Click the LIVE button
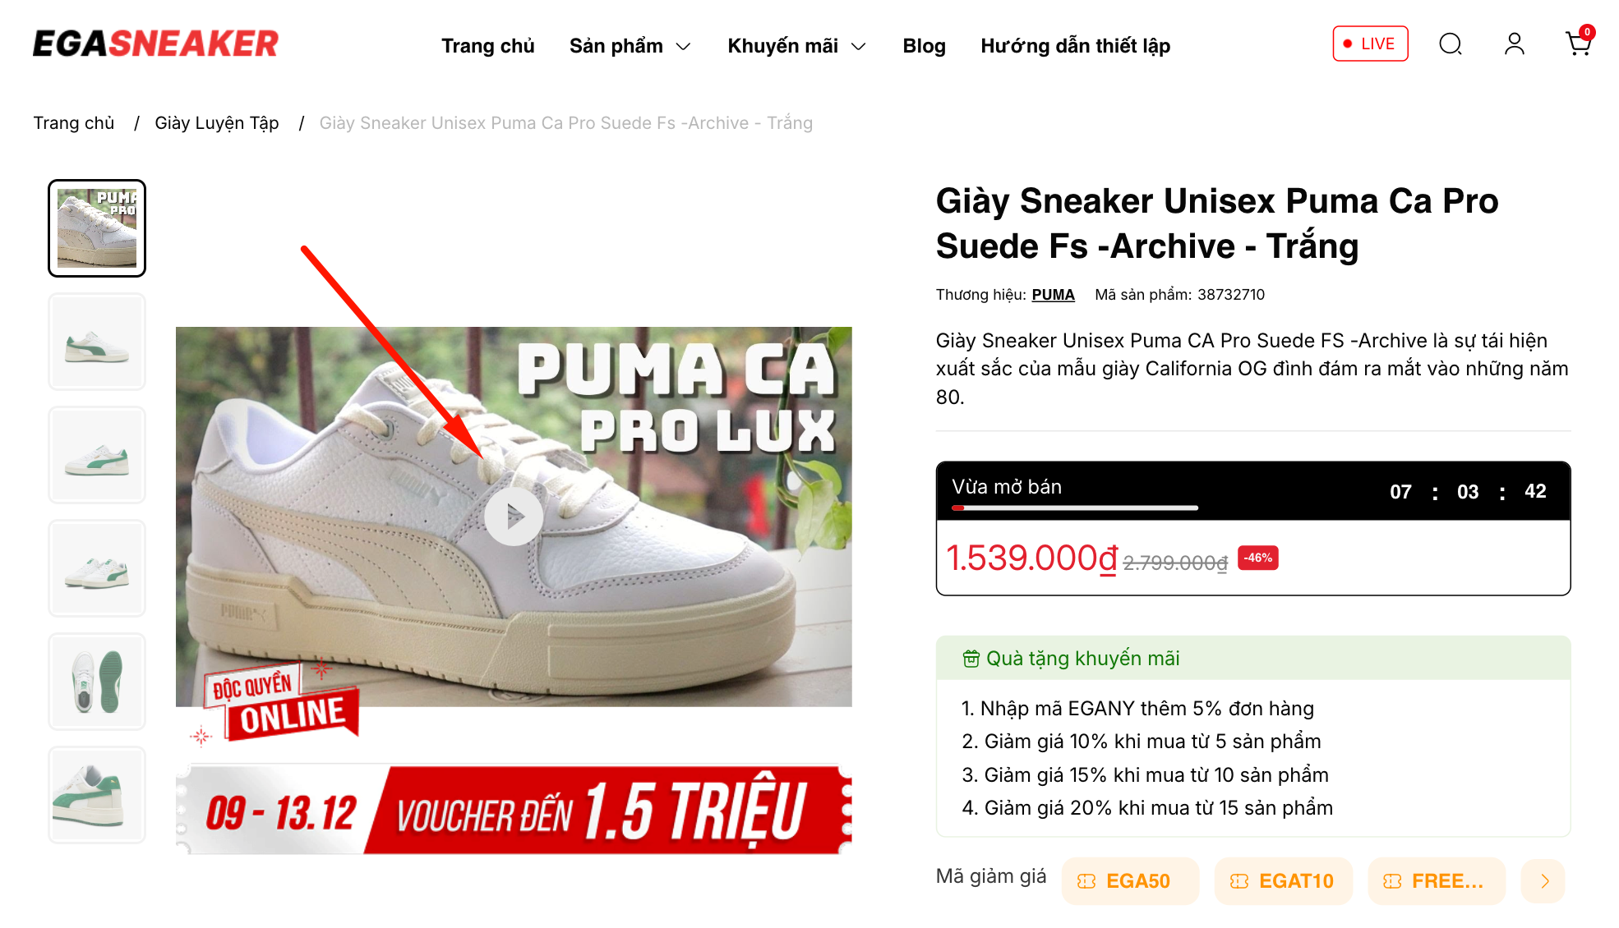 (x=1370, y=44)
